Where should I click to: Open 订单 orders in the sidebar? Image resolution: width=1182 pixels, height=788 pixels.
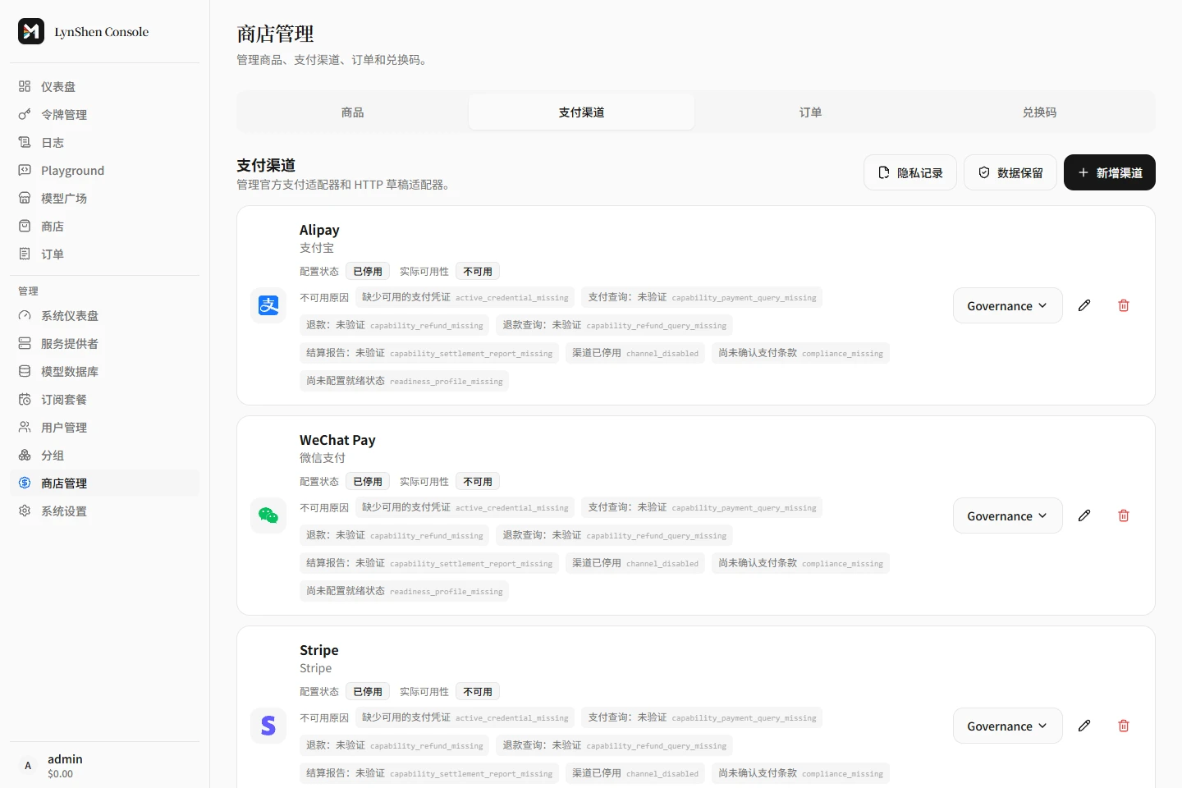[104, 254]
